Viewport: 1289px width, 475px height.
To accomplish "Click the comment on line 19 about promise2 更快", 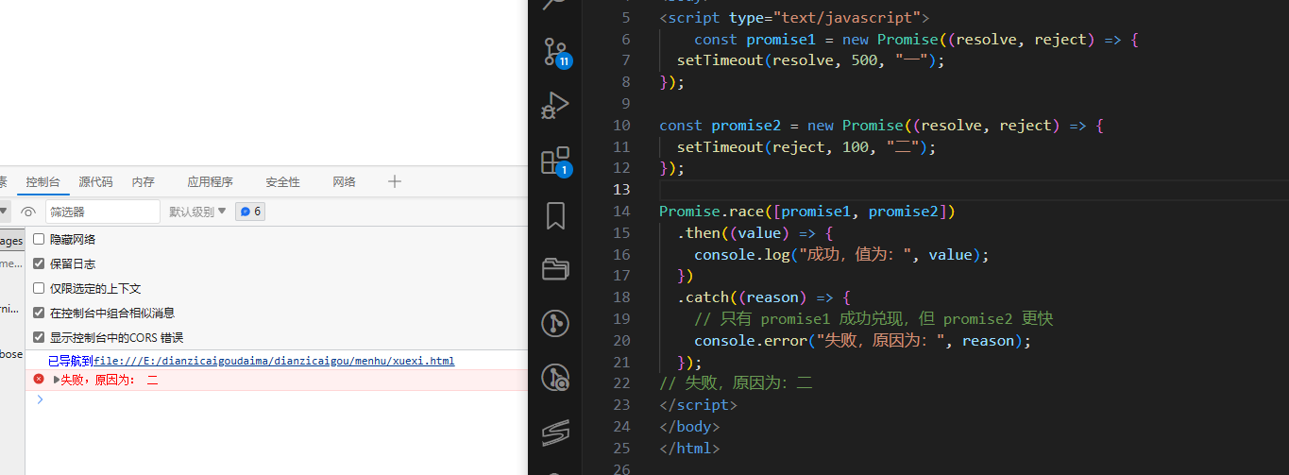I will (873, 319).
